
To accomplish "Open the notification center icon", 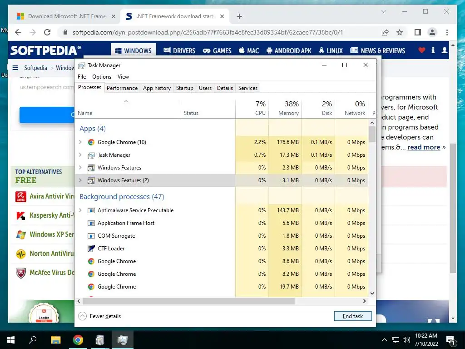I will [451, 340].
